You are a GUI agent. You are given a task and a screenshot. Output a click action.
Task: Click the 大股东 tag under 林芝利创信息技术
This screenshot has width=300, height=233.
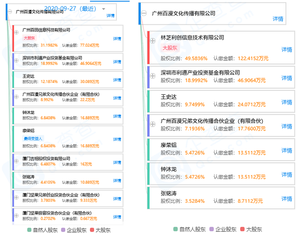tap(170, 48)
